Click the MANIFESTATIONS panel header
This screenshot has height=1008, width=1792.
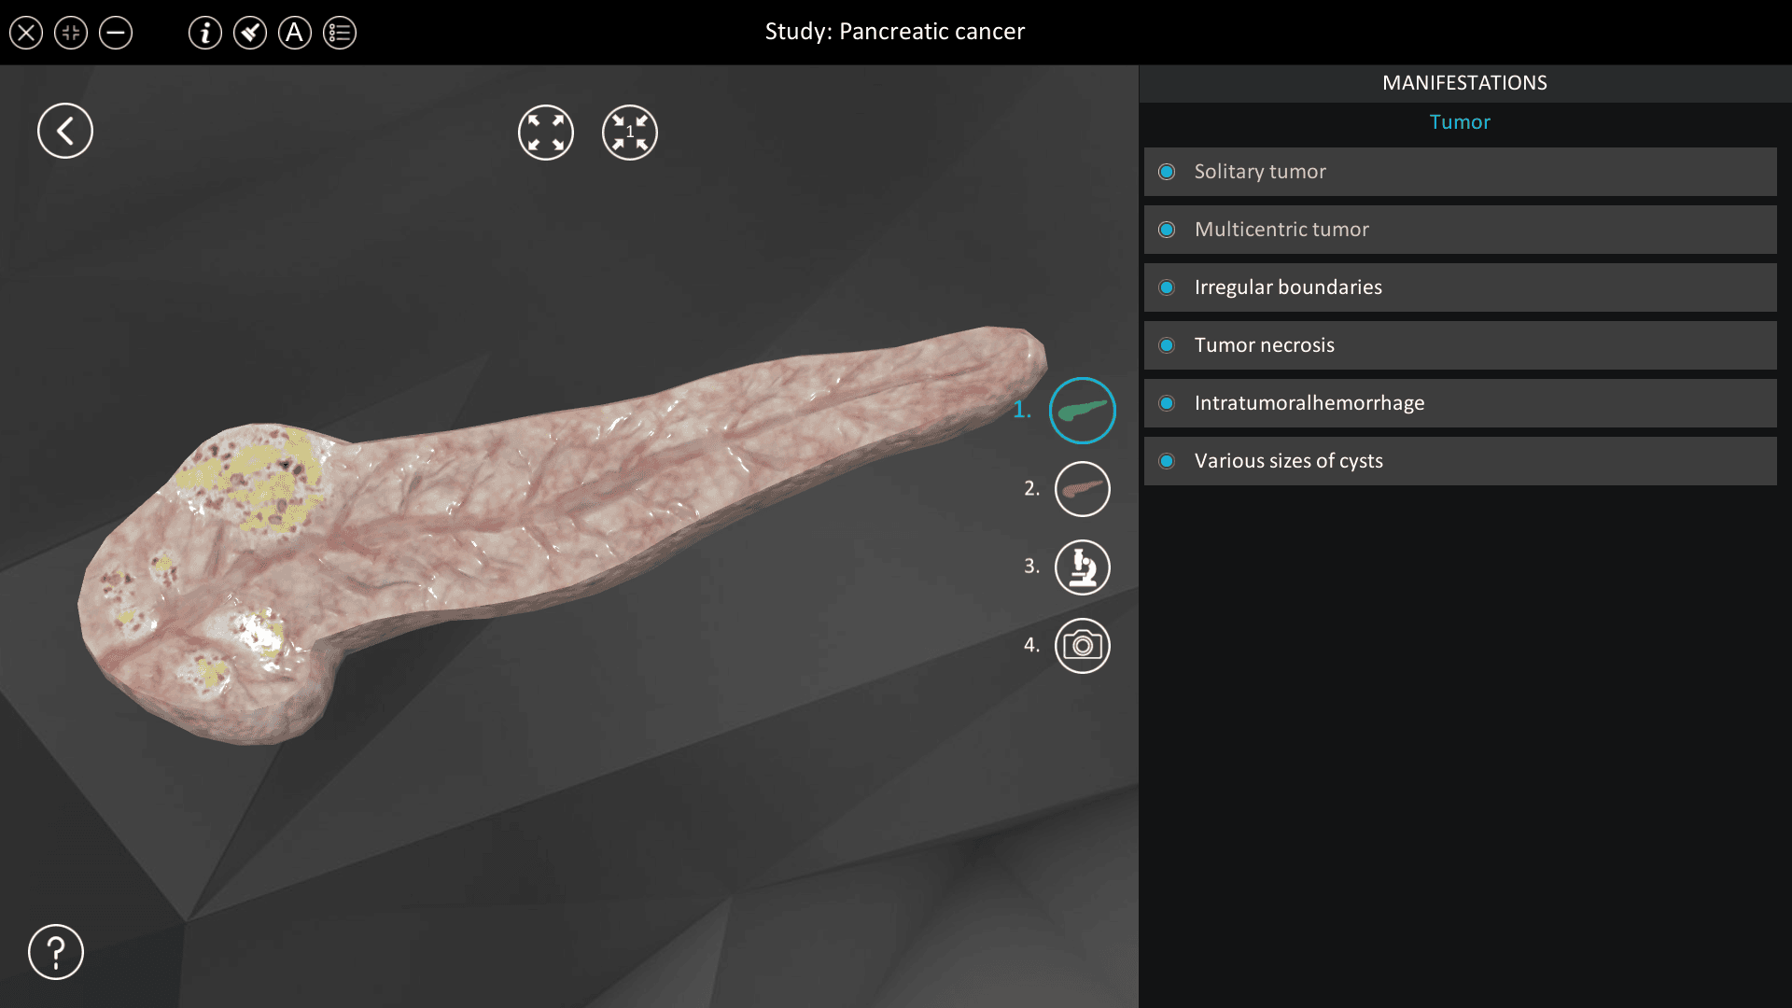point(1464,83)
